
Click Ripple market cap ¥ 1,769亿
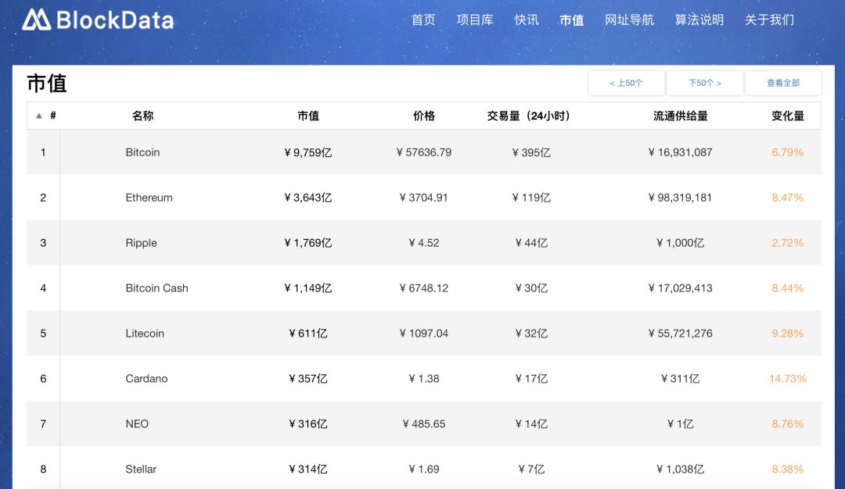click(x=308, y=243)
